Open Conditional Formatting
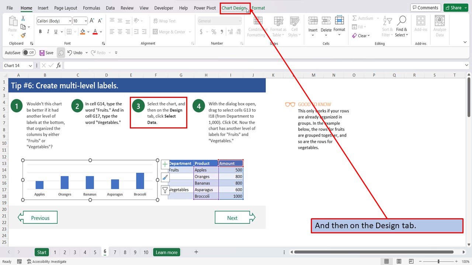This screenshot has width=472, height=265. [257, 26]
